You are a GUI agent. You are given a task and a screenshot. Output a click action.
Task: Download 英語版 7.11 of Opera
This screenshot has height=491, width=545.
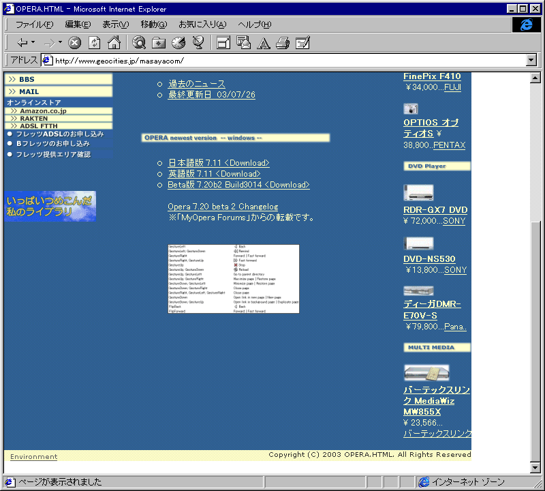click(215, 174)
